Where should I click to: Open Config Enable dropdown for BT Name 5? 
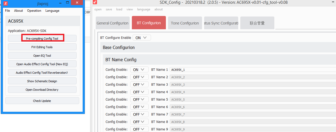coord(139,100)
